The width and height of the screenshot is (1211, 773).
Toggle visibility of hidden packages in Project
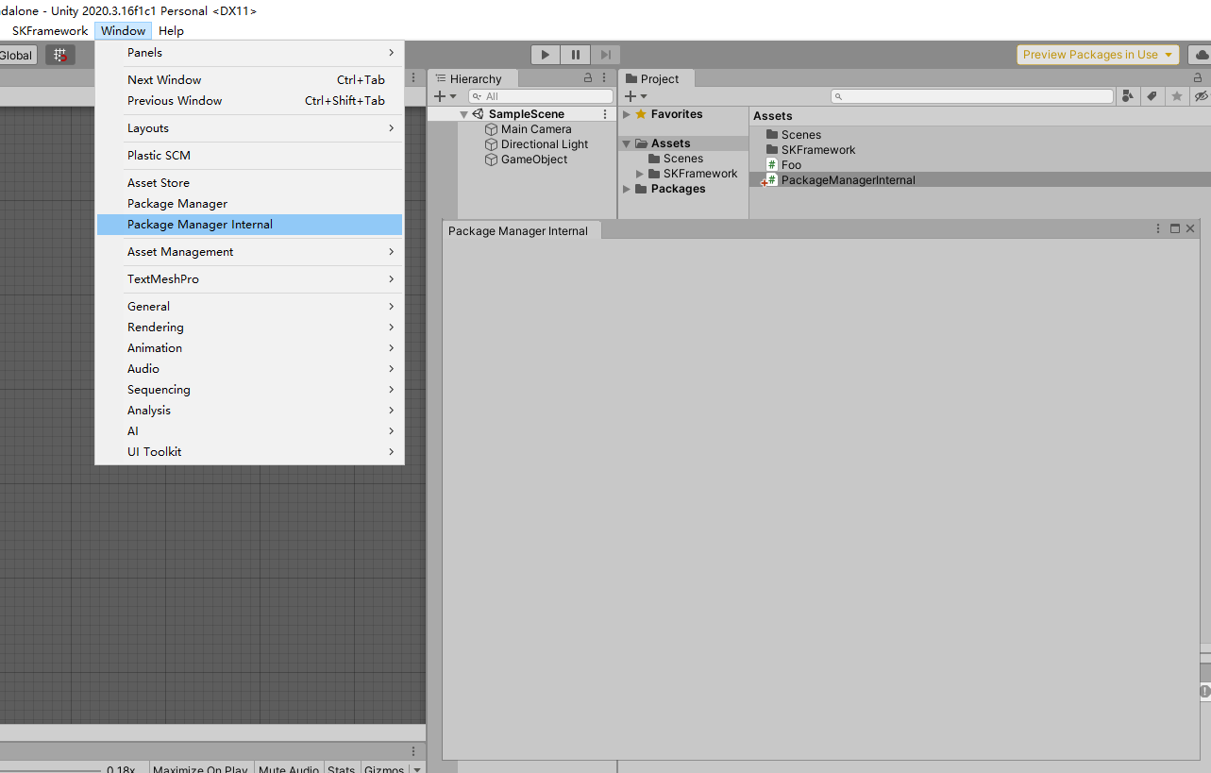click(1202, 95)
